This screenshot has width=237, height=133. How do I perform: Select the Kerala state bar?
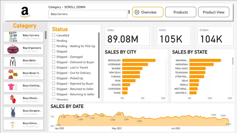(x=194, y=85)
